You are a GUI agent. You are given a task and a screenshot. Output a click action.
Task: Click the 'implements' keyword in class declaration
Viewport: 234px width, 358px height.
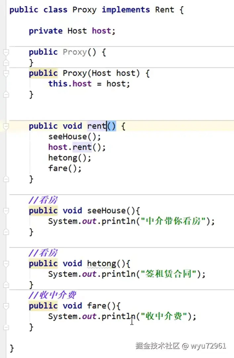[126, 10]
